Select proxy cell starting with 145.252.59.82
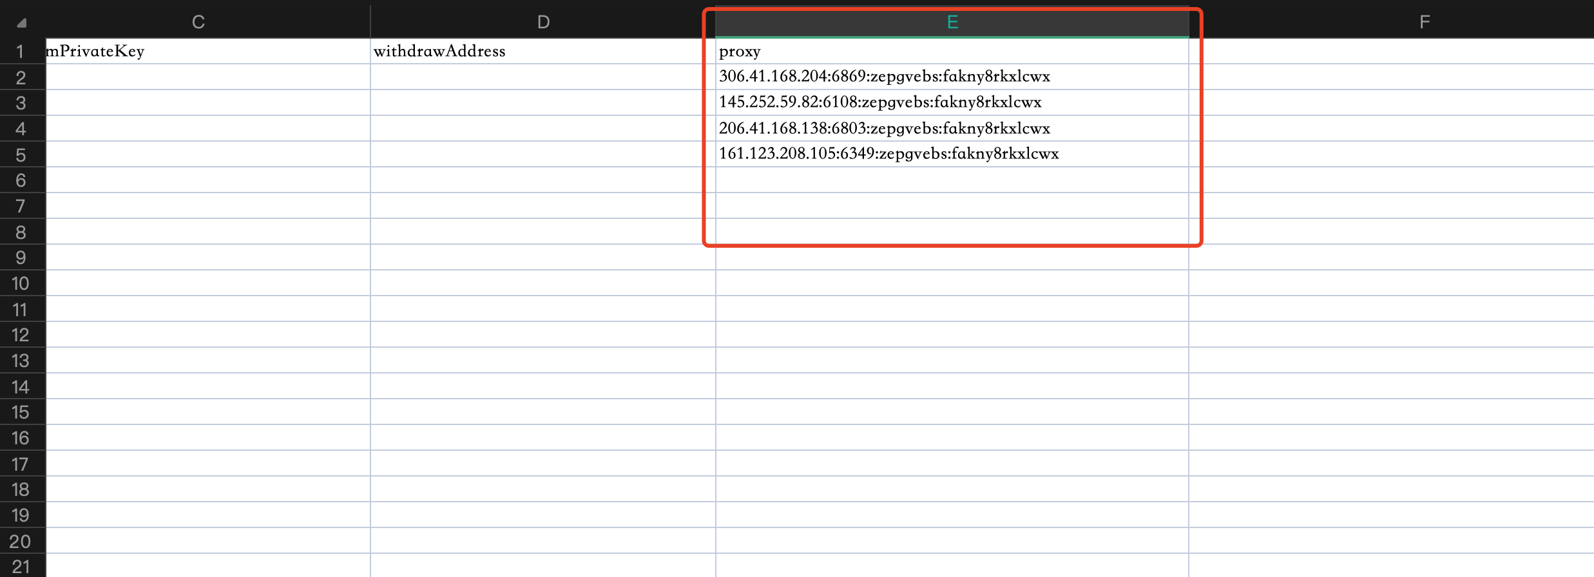 point(880,102)
